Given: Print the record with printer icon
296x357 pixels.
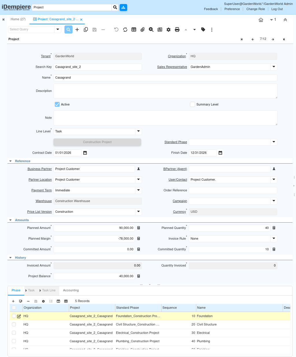Looking at the screenshot, I should coord(177,29).
